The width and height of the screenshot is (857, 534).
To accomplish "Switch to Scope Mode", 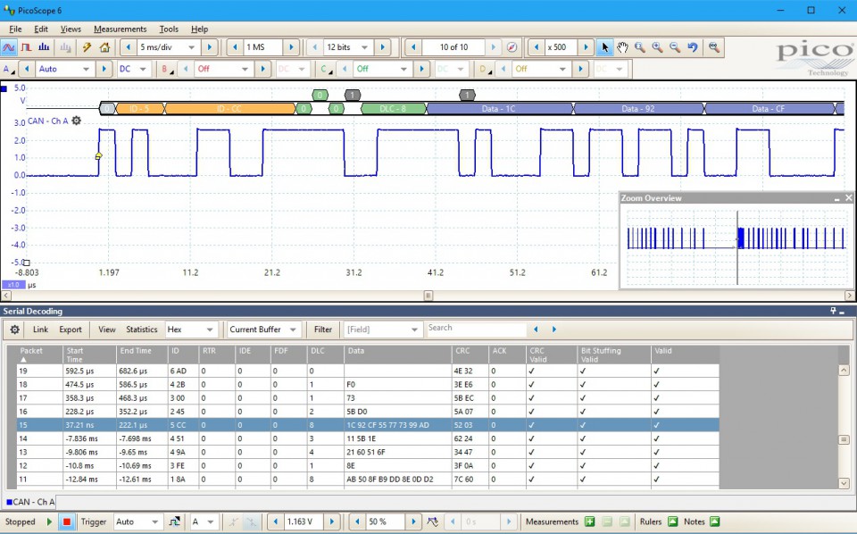I will (9, 47).
